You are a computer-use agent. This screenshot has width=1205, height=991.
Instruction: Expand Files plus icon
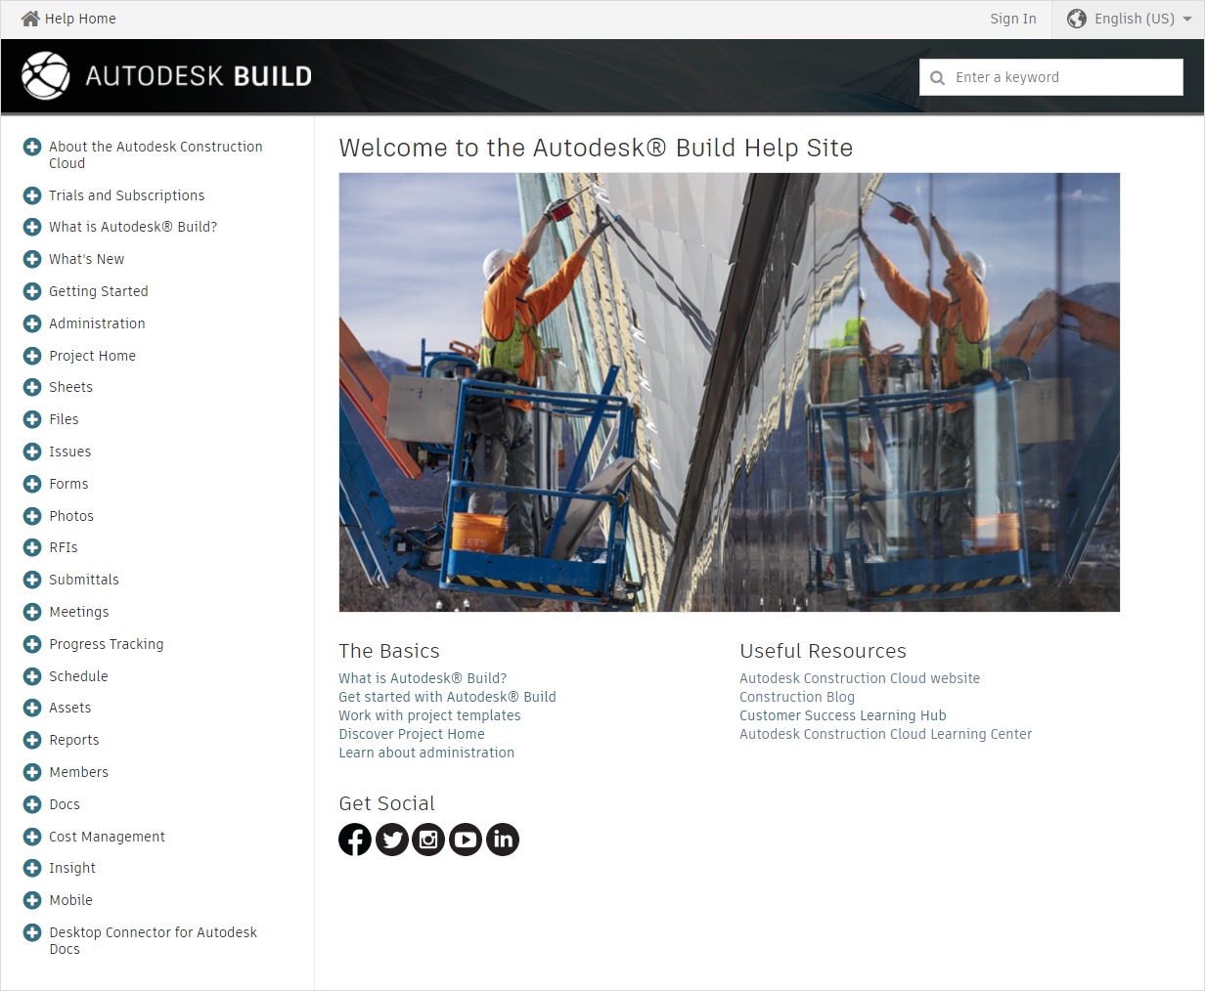32,419
